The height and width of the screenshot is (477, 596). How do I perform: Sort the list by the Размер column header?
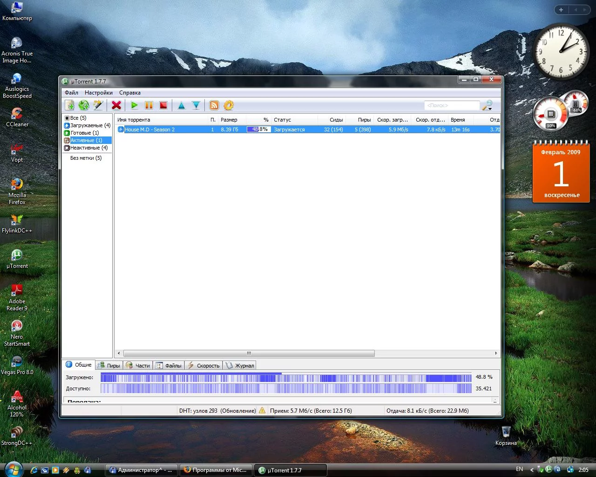coord(229,120)
